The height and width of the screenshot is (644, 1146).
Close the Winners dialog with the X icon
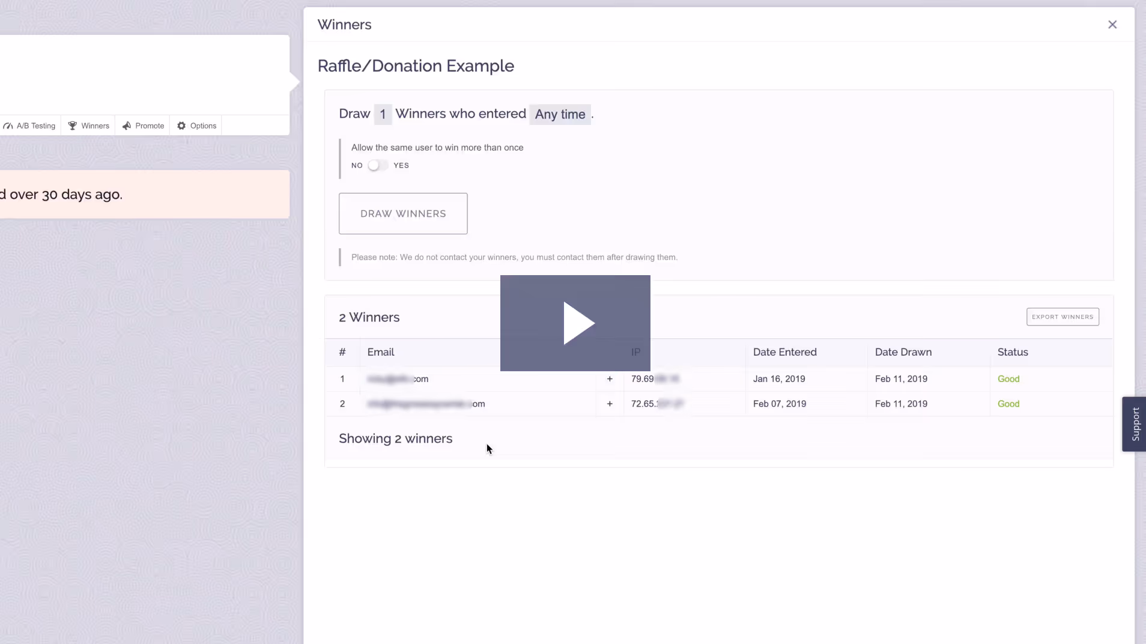coord(1112,25)
